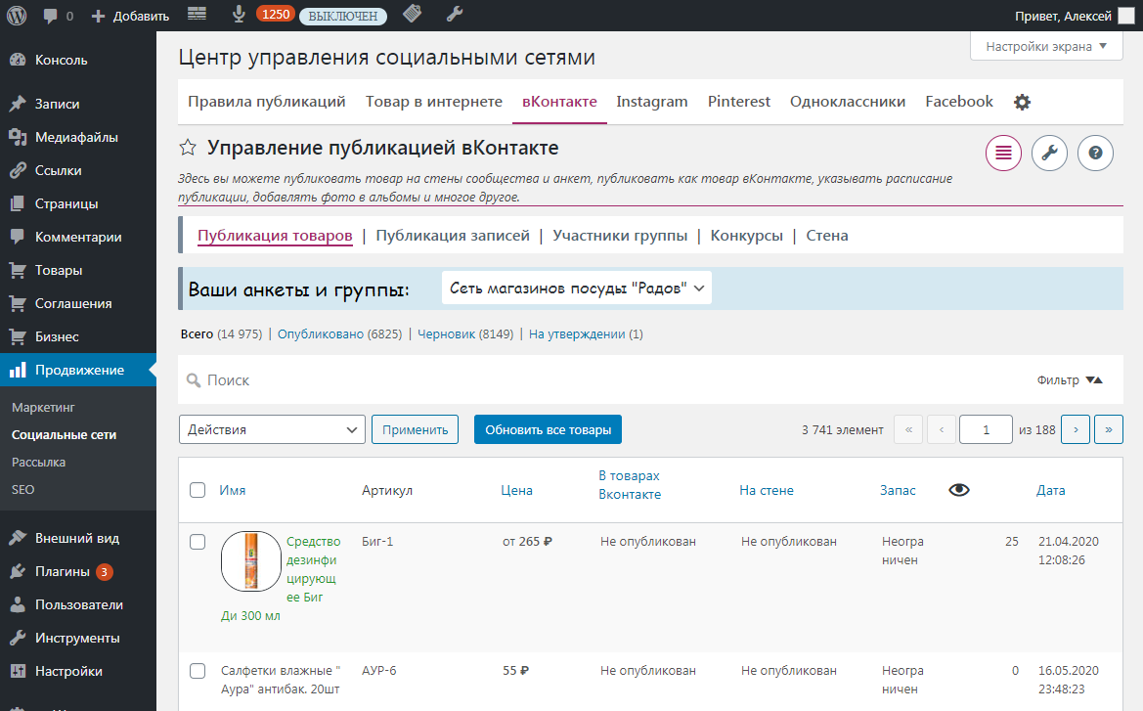Open Средство дезинфицирующее Биг product link

click(314, 569)
